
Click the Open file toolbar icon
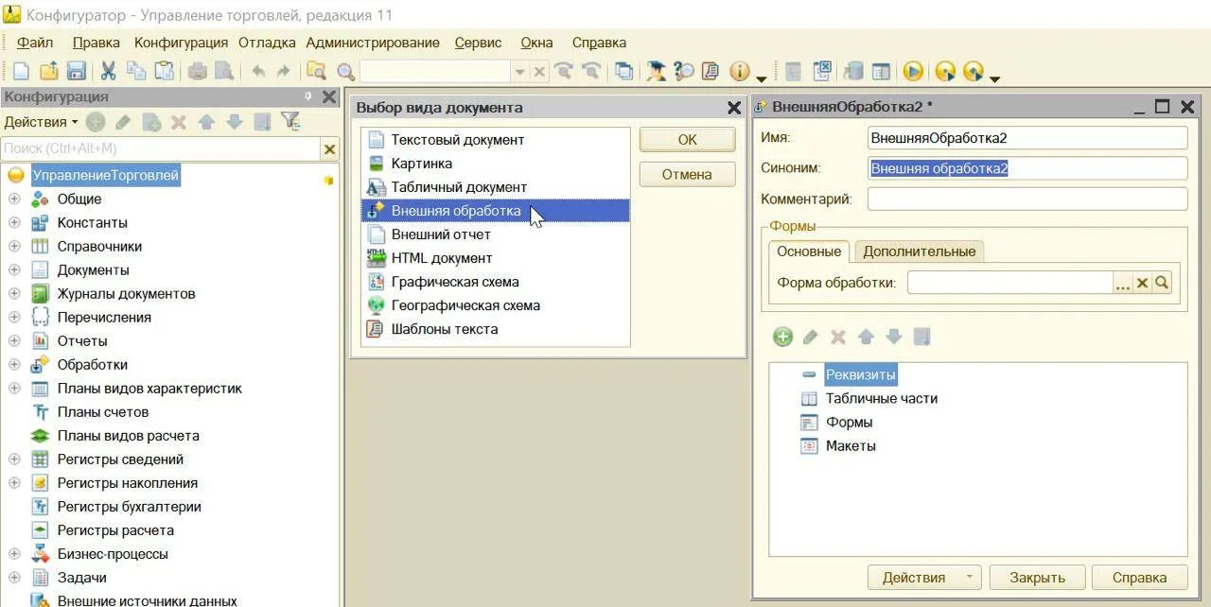pos(48,71)
